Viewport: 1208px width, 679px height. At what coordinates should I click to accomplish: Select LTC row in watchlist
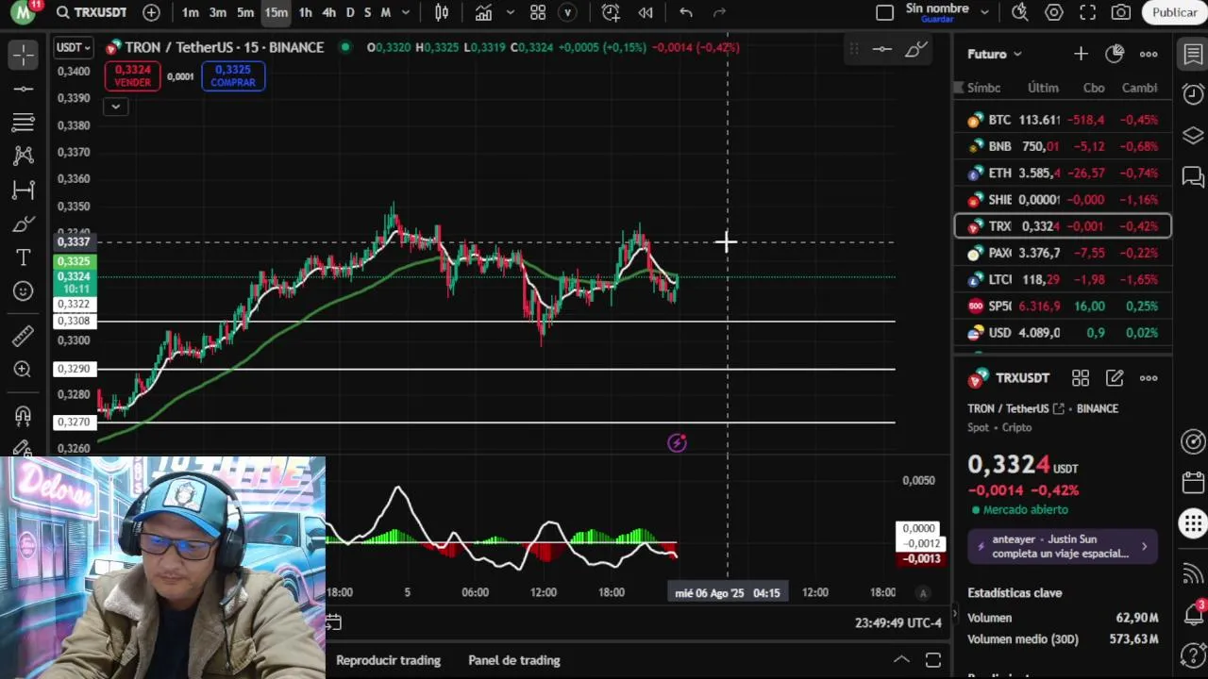click(x=1063, y=279)
